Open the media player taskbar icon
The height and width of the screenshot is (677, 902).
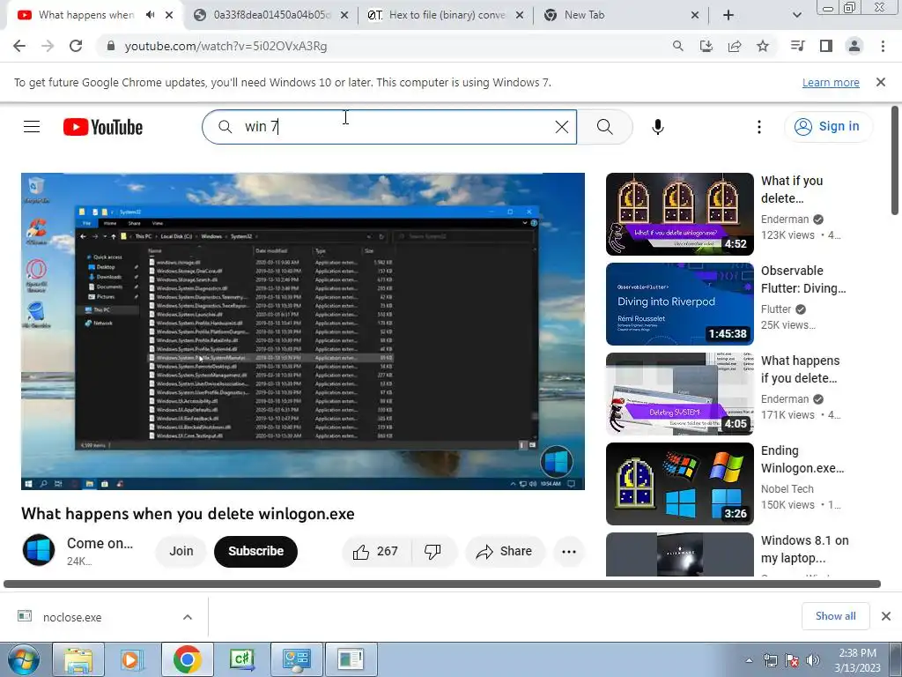pos(132,659)
